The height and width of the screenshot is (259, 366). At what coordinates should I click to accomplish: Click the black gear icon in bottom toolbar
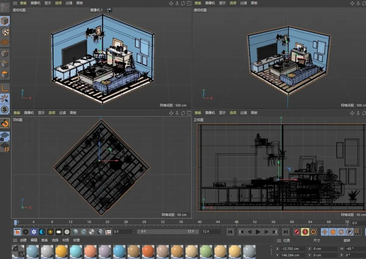click(26, 232)
